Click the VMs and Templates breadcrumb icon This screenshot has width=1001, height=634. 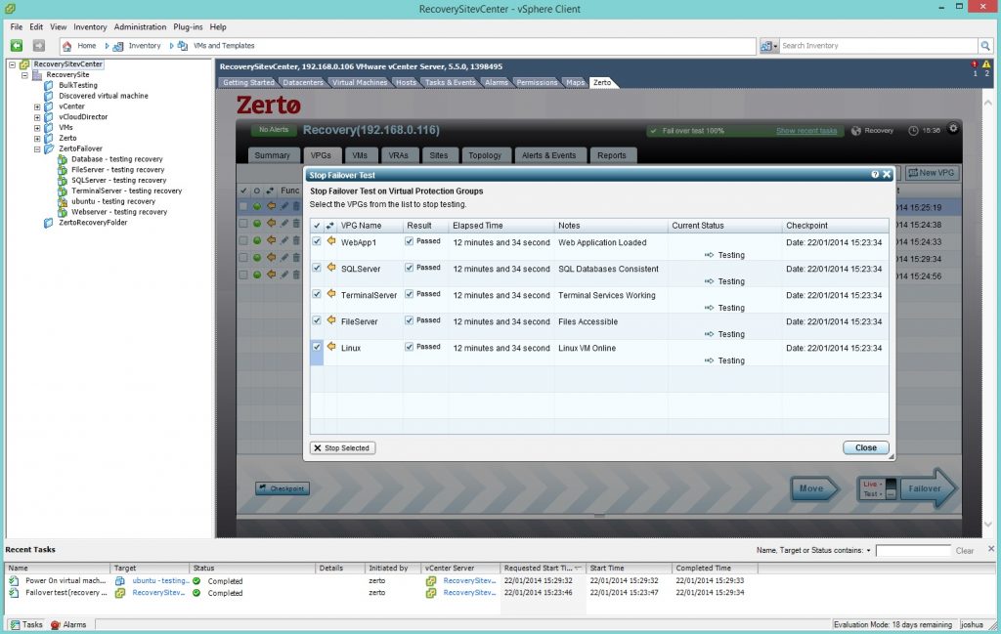183,46
